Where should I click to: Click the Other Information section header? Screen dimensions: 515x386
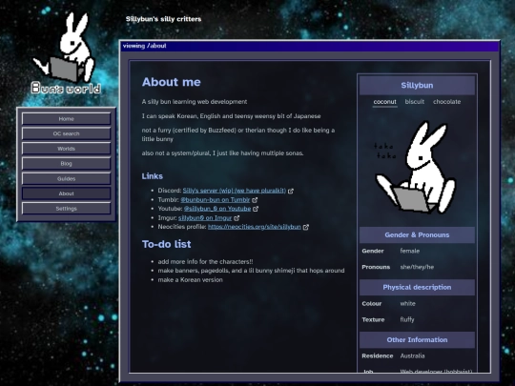click(x=417, y=339)
